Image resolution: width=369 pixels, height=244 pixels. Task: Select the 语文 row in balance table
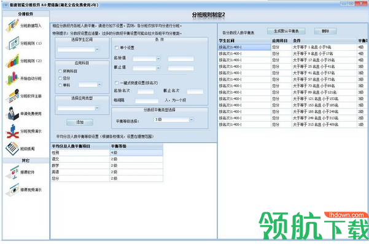107,159
